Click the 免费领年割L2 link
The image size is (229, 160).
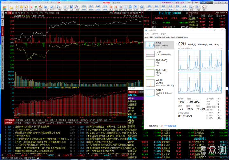pos(167,3)
